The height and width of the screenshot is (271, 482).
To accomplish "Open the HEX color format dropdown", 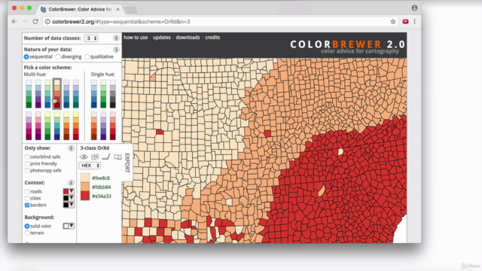I will (x=90, y=166).
